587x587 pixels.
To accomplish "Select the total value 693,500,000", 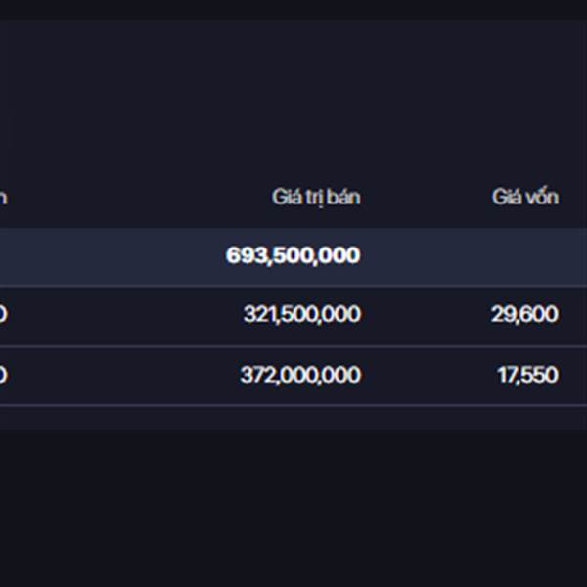I will click(x=293, y=255).
